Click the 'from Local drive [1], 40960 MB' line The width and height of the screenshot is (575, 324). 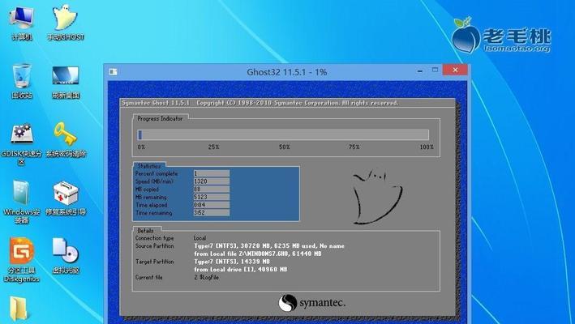point(241,269)
